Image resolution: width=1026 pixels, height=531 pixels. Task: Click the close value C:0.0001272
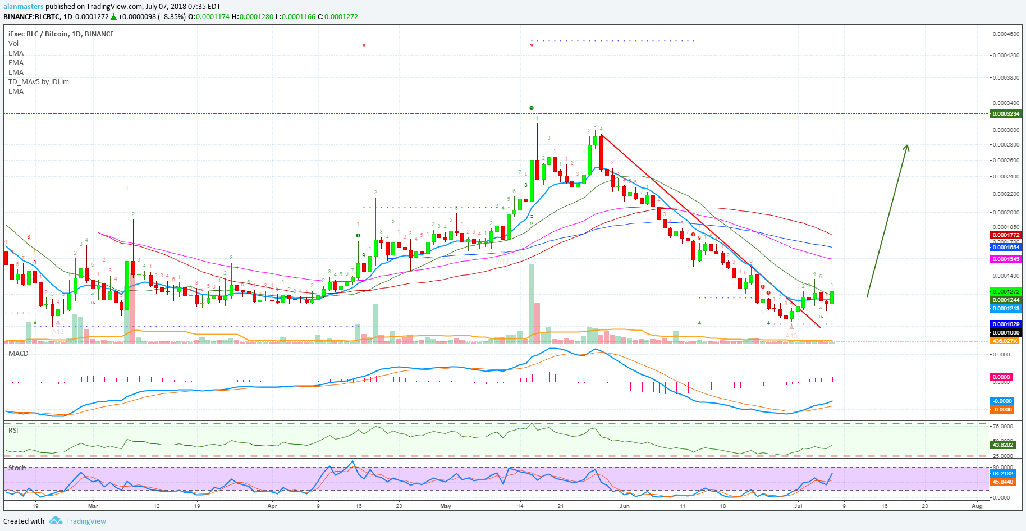click(x=338, y=17)
